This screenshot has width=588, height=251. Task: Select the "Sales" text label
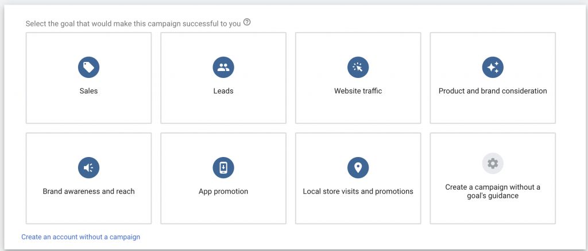click(x=88, y=91)
